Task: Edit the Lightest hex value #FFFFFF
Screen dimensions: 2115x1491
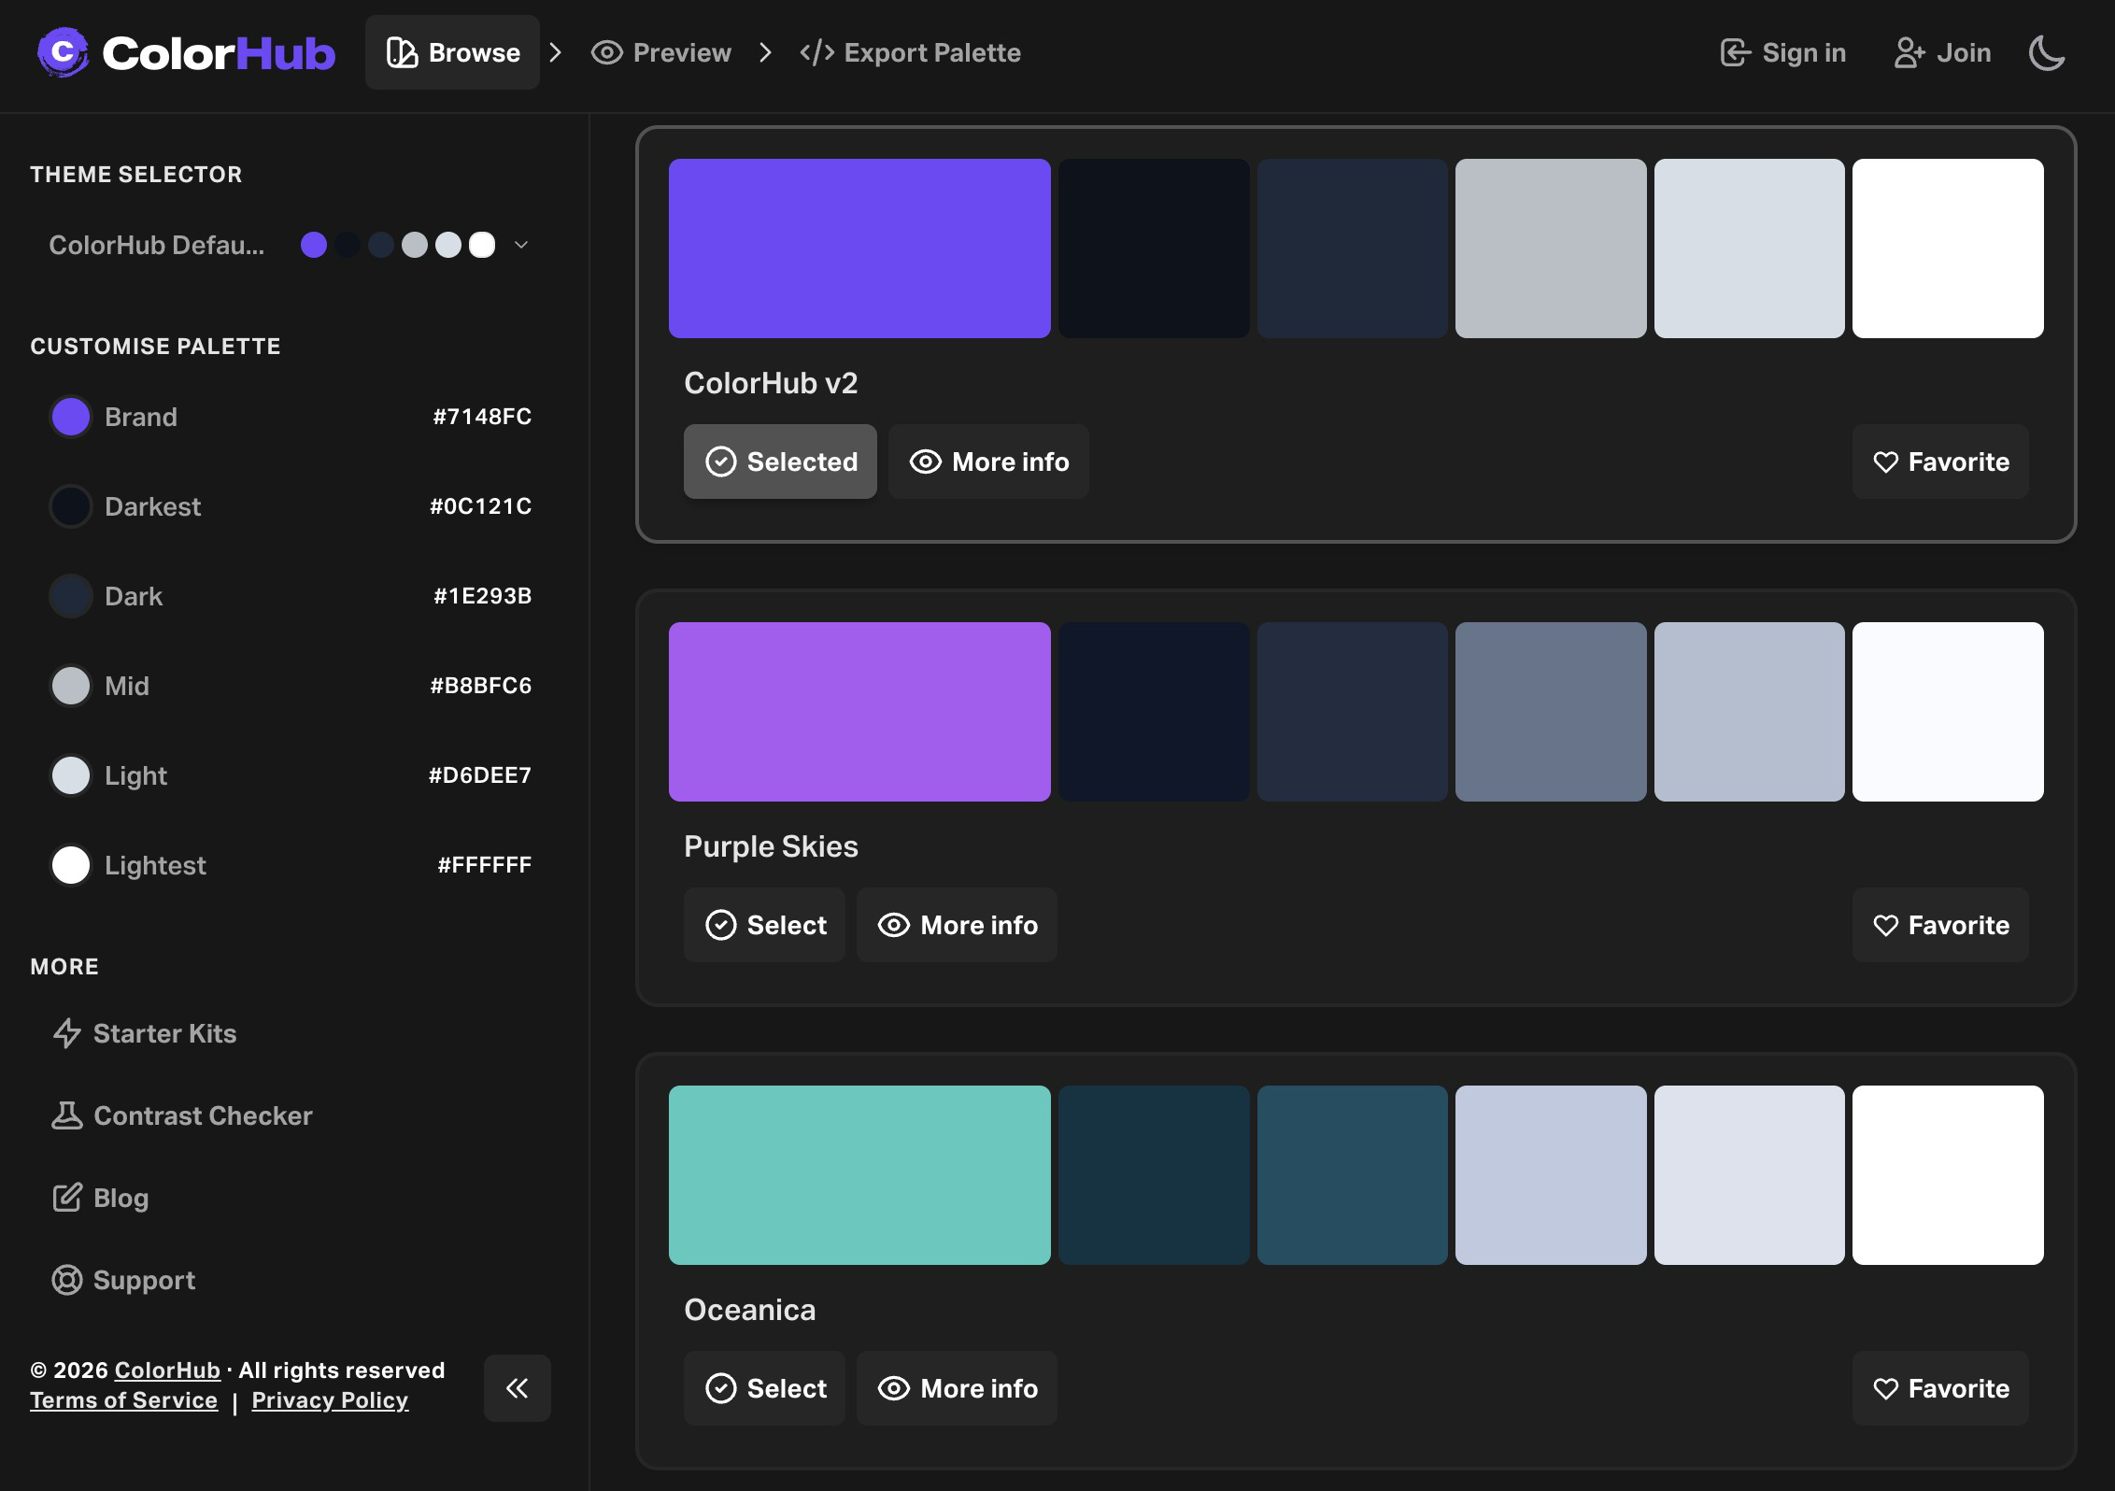Action: pos(484,865)
